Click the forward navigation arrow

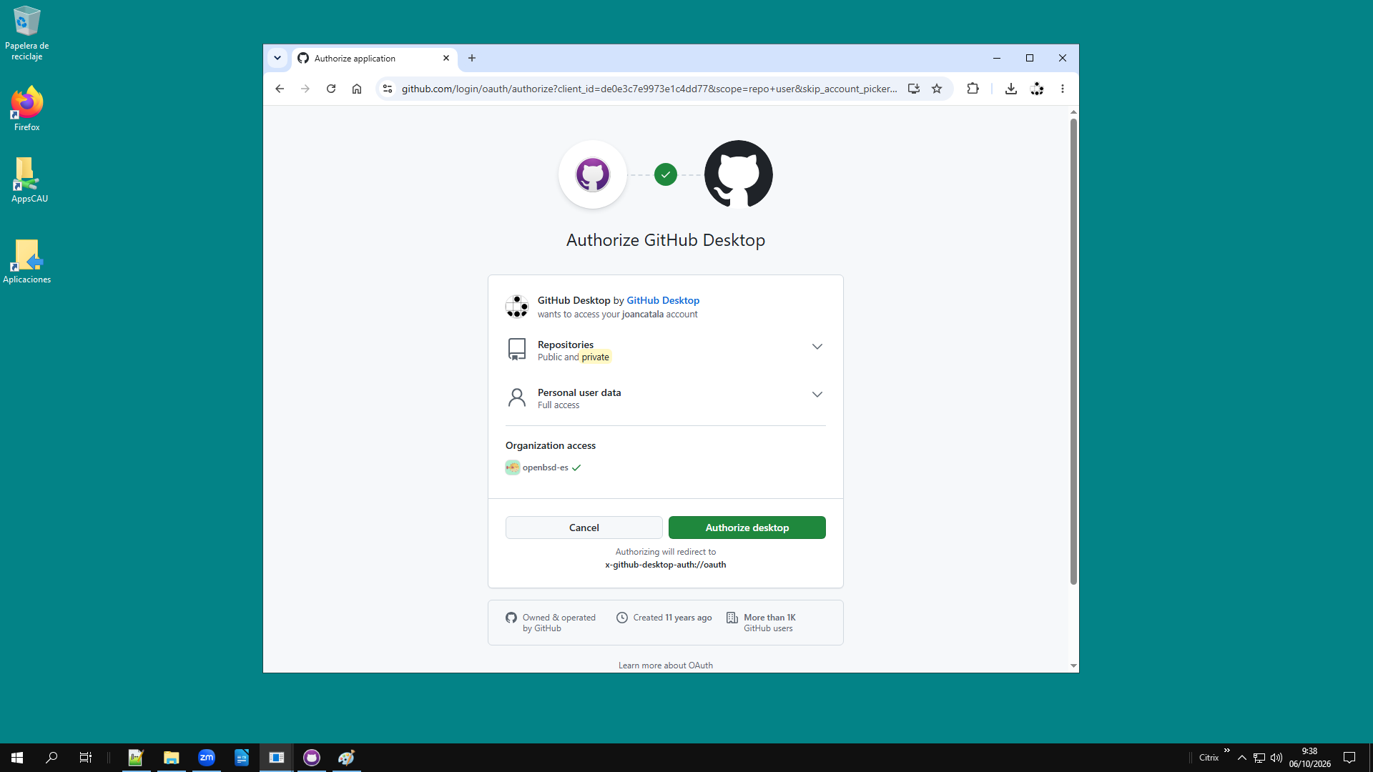pyautogui.click(x=305, y=89)
